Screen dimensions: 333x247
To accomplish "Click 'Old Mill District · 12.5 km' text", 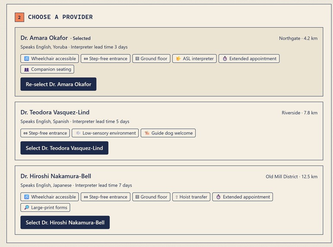I will point(292,176).
